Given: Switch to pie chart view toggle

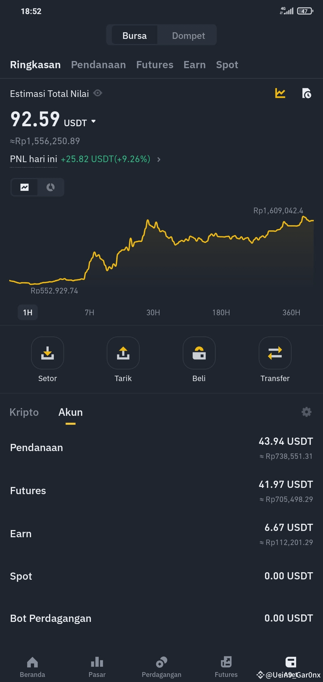Looking at the screenshot, I should (51, 187).
